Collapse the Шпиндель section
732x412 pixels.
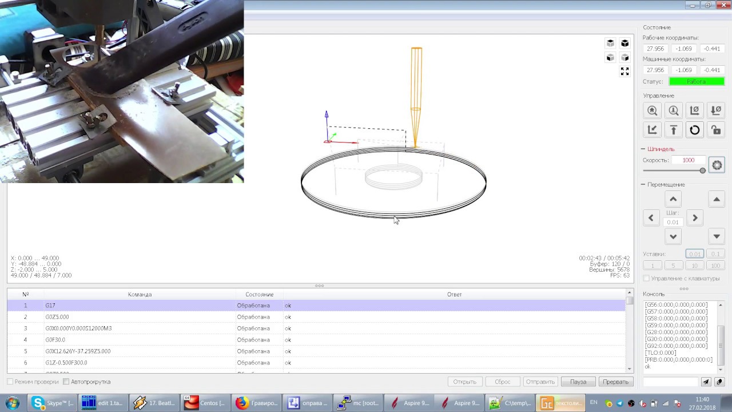coord(643,149)
